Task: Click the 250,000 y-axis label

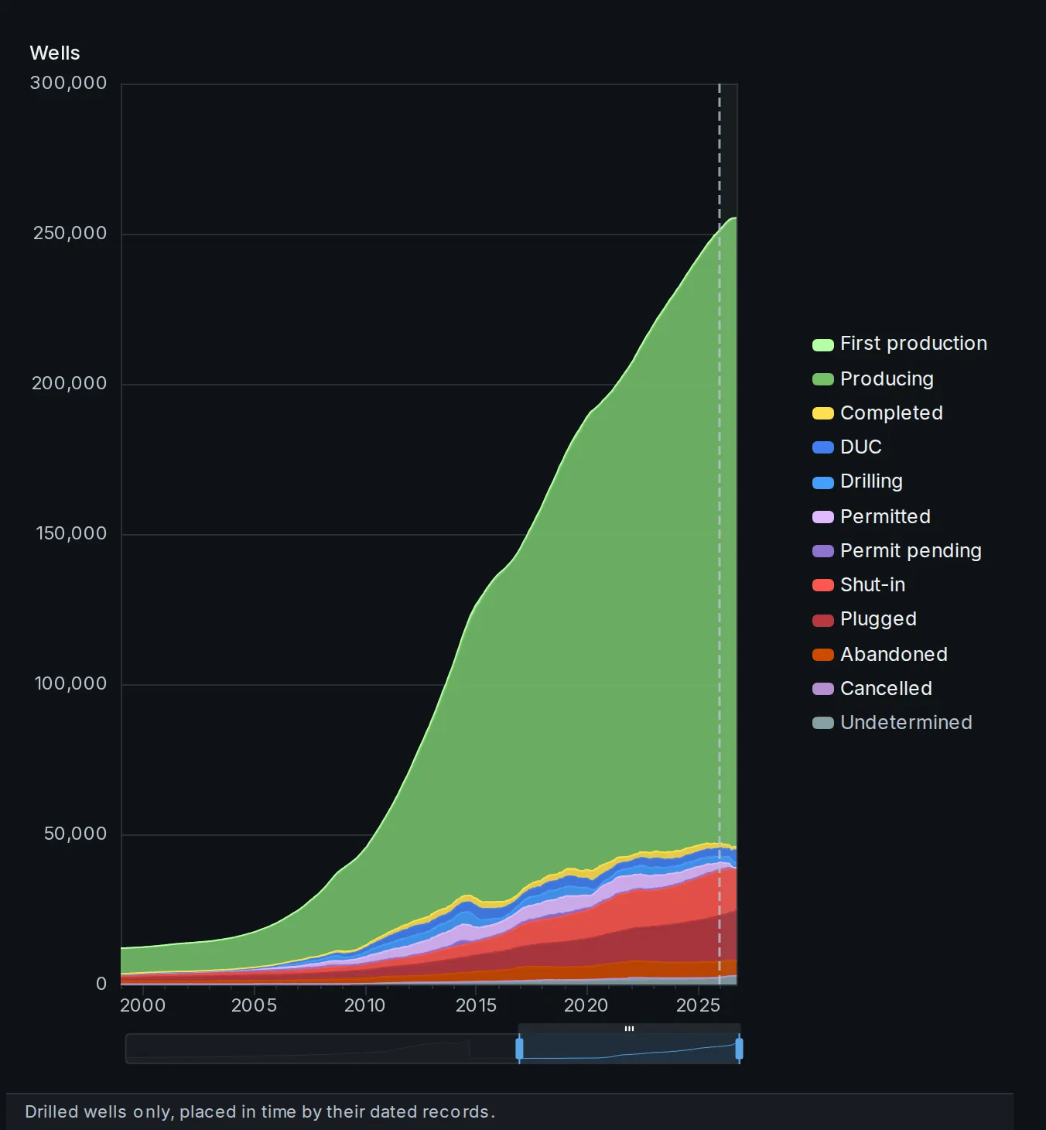Action: [70, 234]
